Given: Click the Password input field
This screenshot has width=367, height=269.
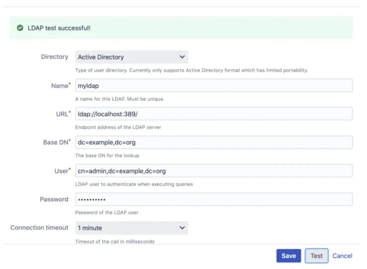Looking at the screenshot, I should [214, 199].
